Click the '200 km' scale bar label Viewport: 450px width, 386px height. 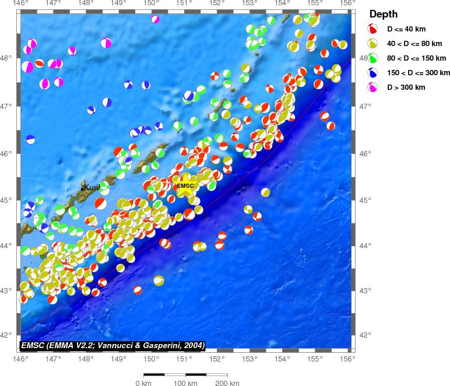[227, 383]
